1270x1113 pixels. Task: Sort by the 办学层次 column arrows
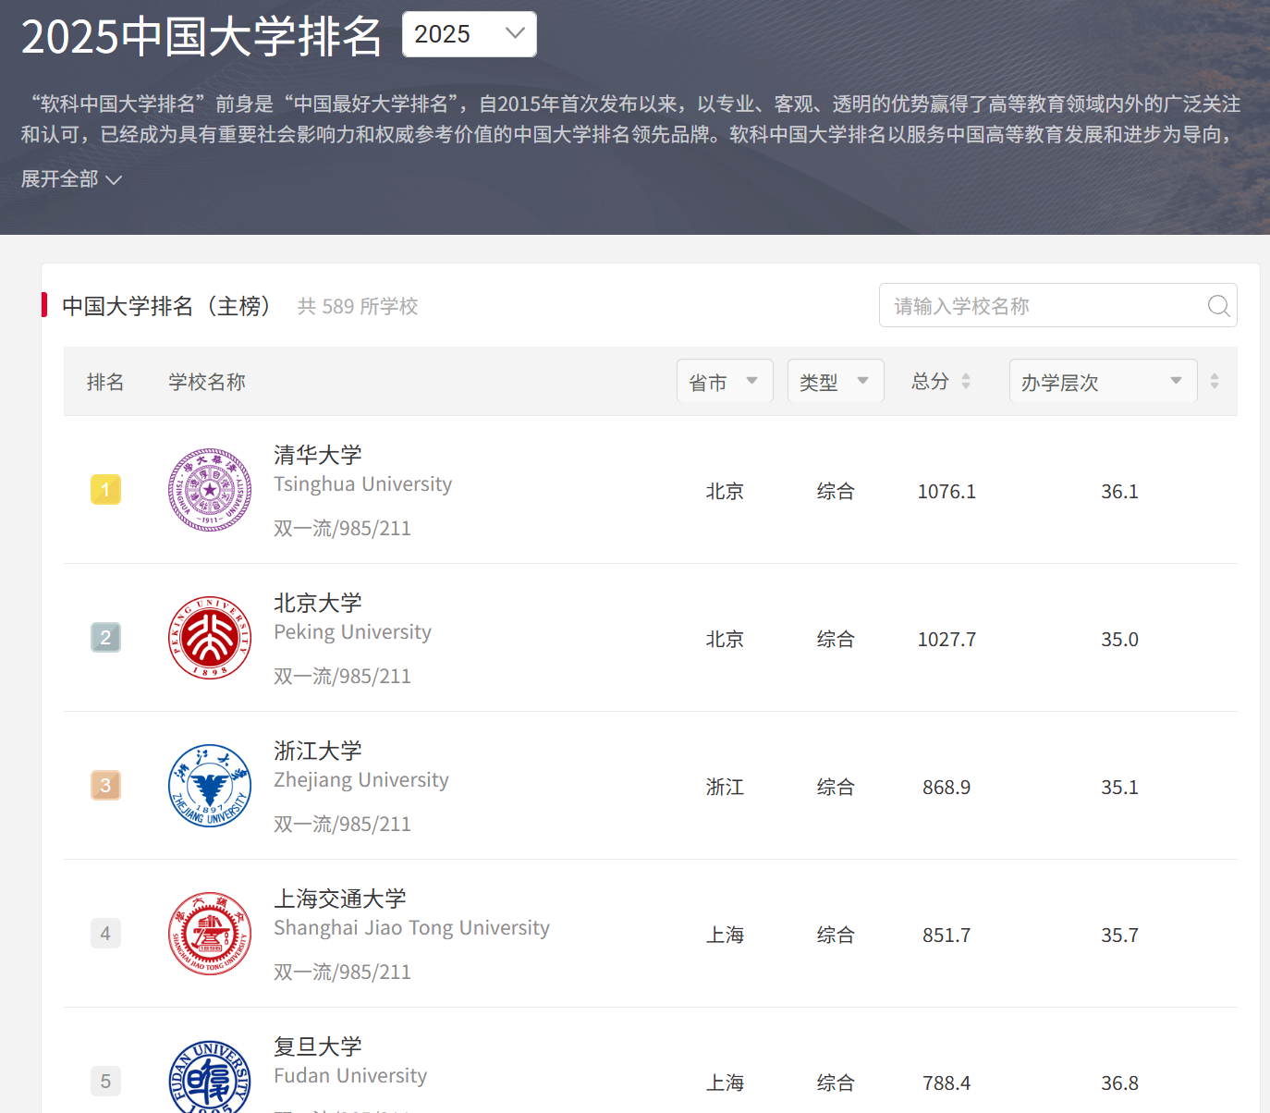tap(1215, 381)
